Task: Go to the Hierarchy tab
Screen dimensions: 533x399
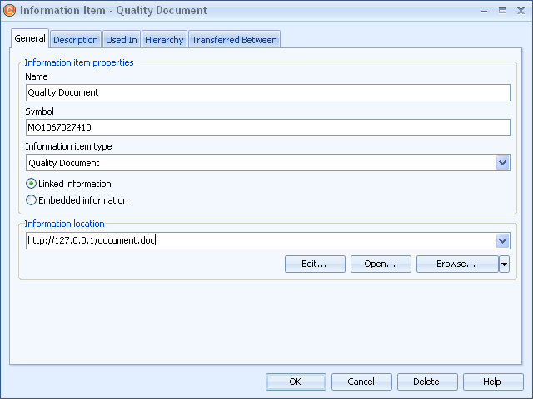Action: [164, 40]
